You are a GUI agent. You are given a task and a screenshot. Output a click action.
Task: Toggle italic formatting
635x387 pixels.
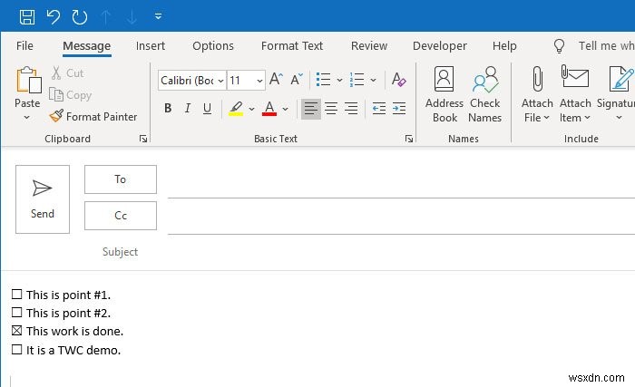click(188, 108)
